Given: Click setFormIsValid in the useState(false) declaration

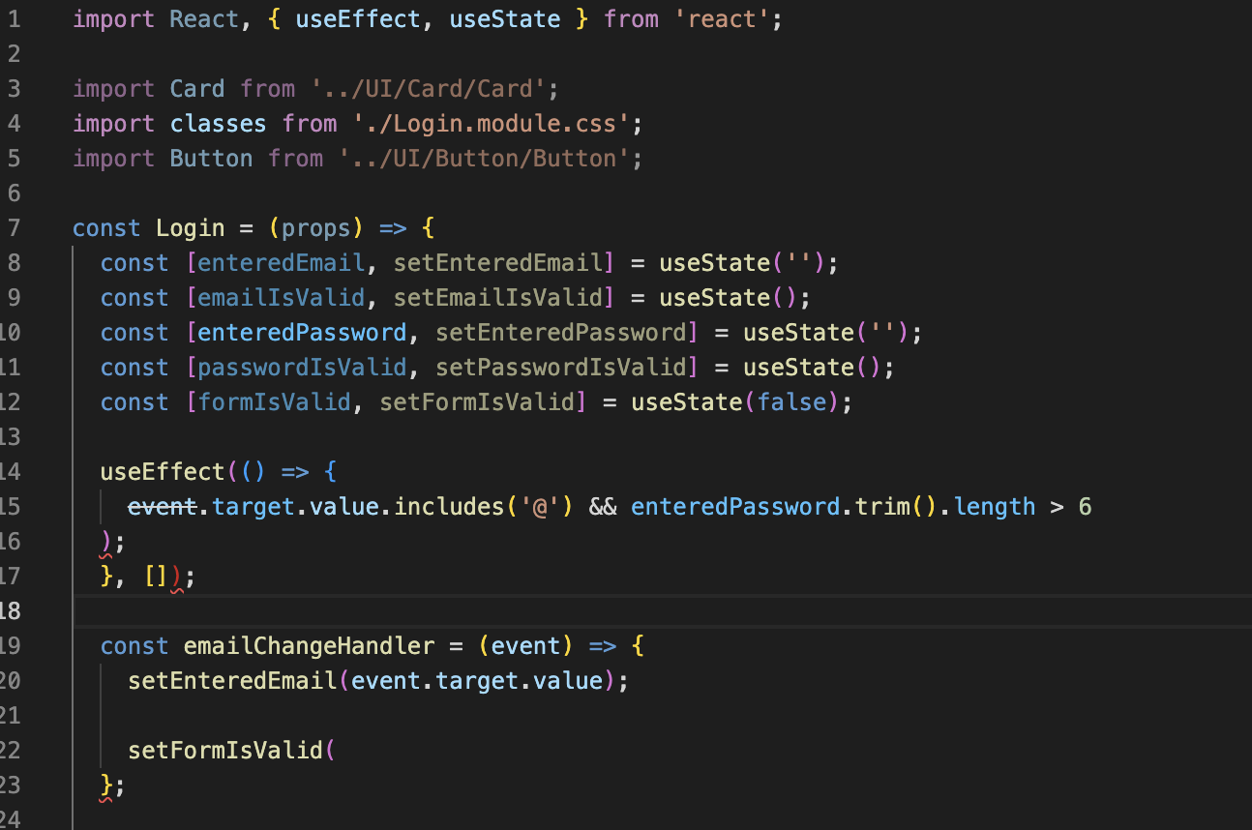Looking at the screenshot, I should click(477, 402).
